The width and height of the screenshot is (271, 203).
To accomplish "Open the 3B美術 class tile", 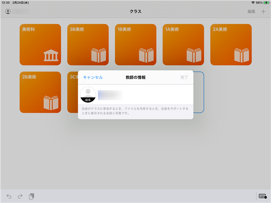I will pos(88,45).
